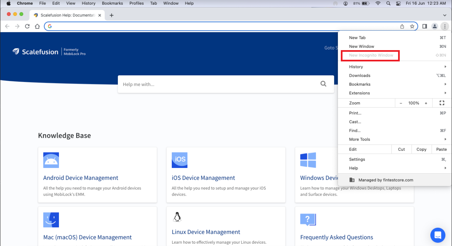Screen dimensions: 452x246
Task: Increase zoom with plus button
Action: 426,103
